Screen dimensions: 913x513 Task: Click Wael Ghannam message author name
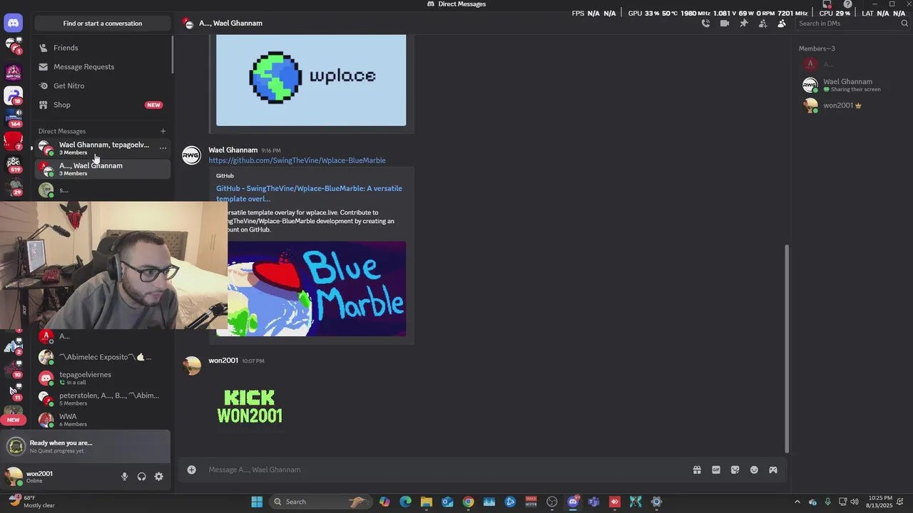pyautogui.click(x=233, y=150)
